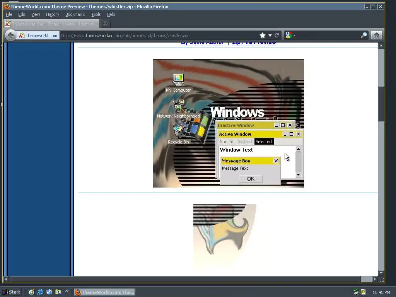Viewport: 396px width, 297px height.
Task: Click the yellow system tray icon beside clock
Action: tap(363, 292)
